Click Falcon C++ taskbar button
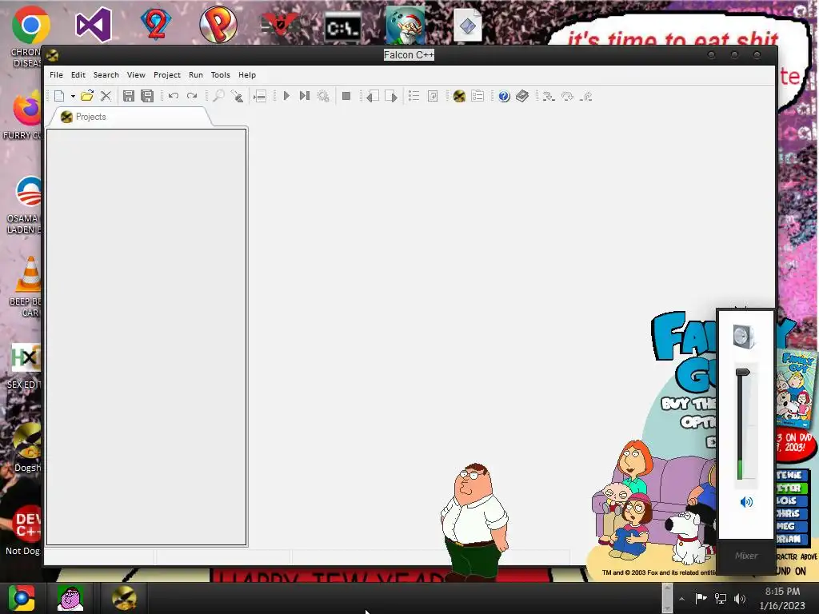Viewport: 819px width, 614px height. pos(124,598)
